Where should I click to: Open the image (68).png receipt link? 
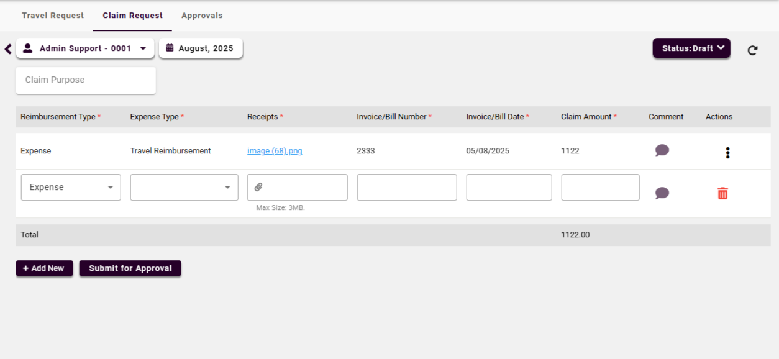(x=275, y=151)
